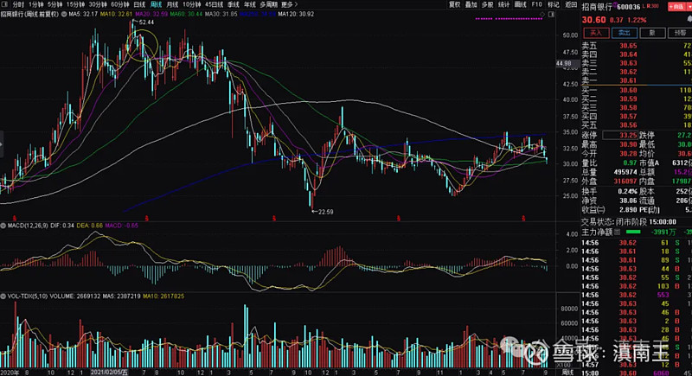The image size is (692, 376).
Task: Toggle the side panel icon beside the diamond
Action: [551, 15]
